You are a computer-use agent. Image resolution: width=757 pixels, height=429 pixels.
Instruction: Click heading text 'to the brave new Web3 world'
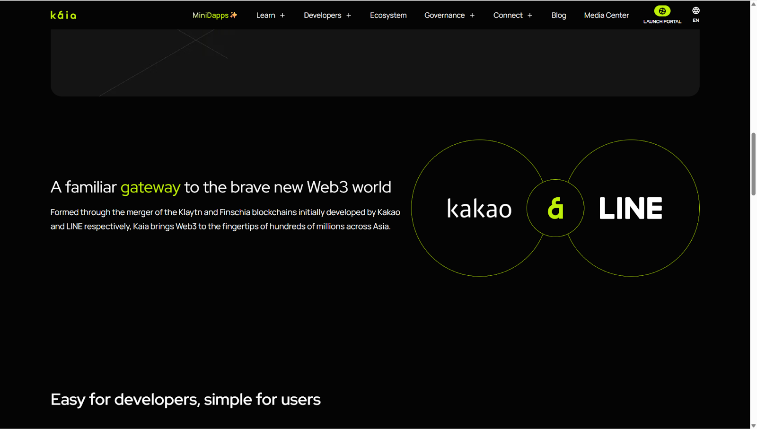point(288,187)
